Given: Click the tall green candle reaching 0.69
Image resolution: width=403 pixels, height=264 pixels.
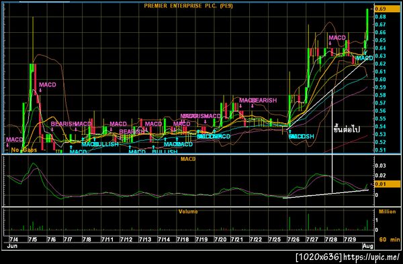Looking at the screenshot, I should coord(367,24).
